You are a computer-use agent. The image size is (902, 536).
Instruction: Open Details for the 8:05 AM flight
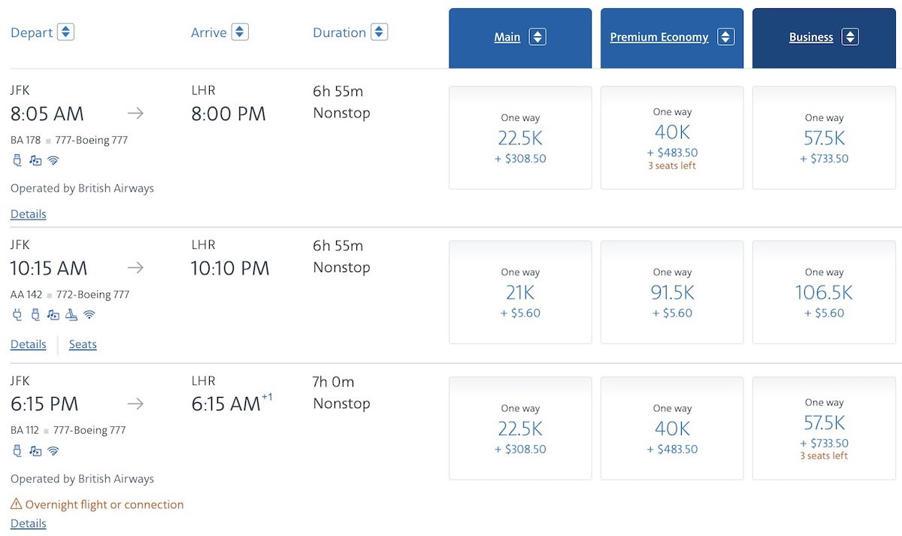[29, 214]
